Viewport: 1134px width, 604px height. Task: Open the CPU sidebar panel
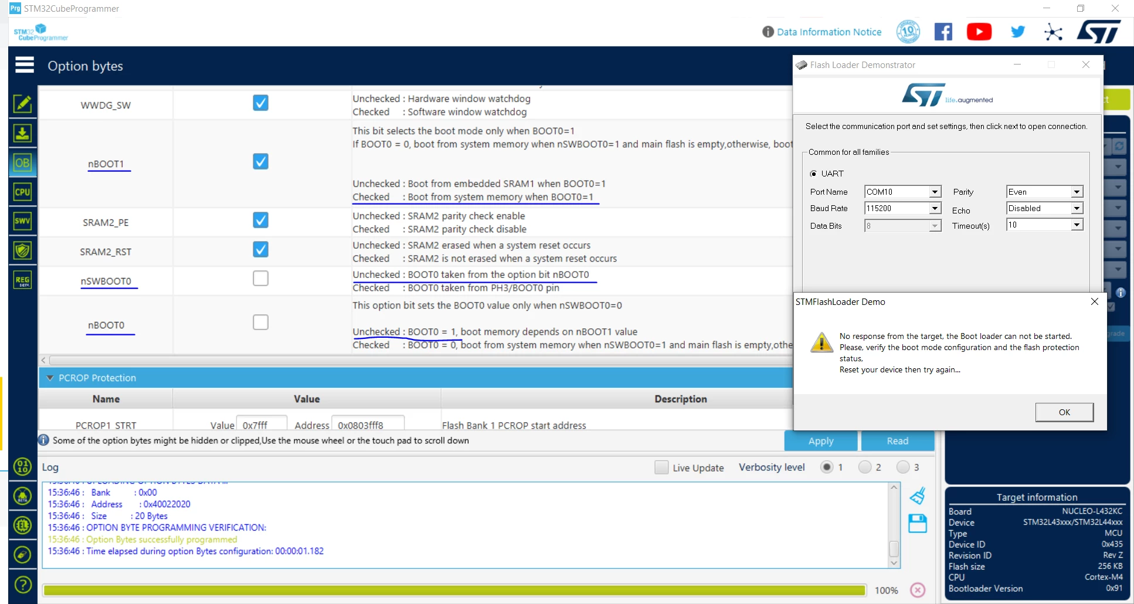pyautogui.click(x=22, y=192)
